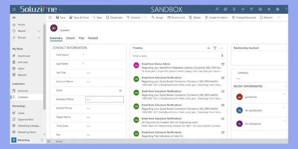Filter the timeline with the funnel icon
298x149 pixels.
[x=215, y=48]
